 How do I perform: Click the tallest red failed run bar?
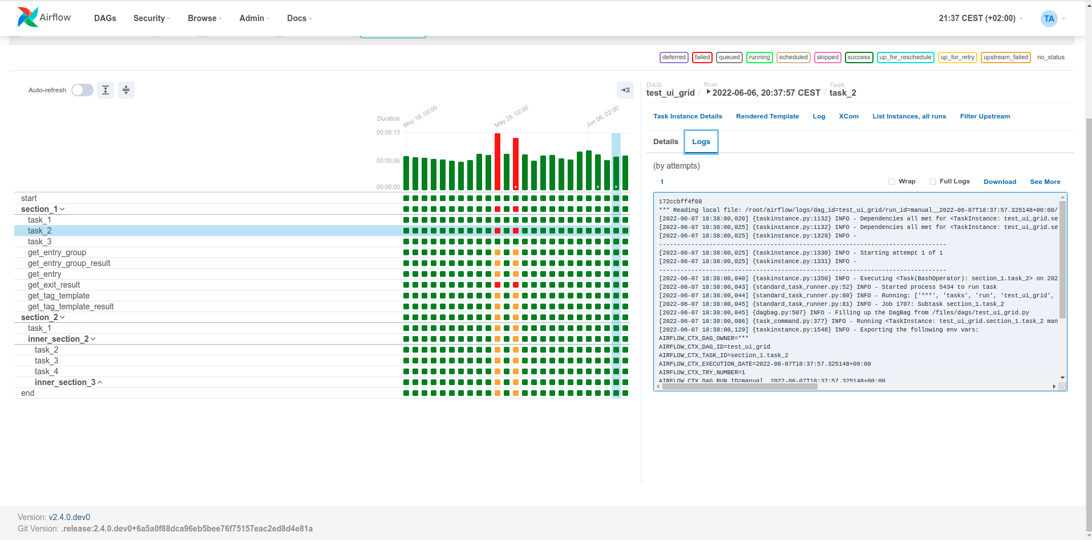click(498, 162)
